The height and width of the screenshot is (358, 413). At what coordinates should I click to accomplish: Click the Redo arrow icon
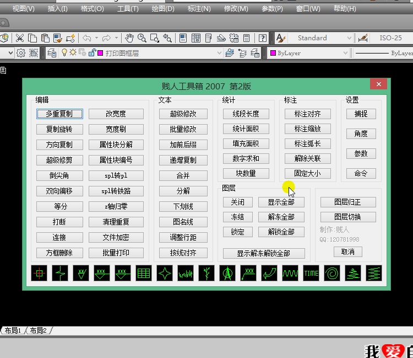click(106, 38)
